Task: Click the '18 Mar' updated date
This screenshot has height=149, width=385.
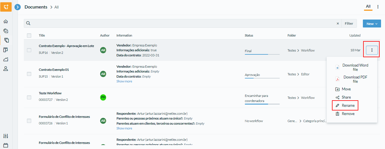Action: pos(355,50)
